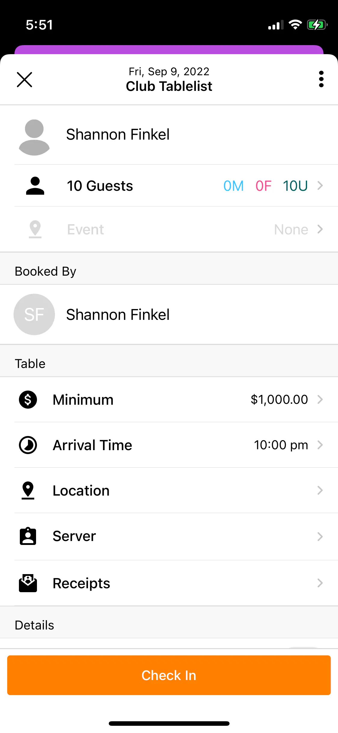The width and height of the screenshot is (338, 733).
Task: Tap the dollar sign Minimum icon
Action: click(x=28, y=400)
